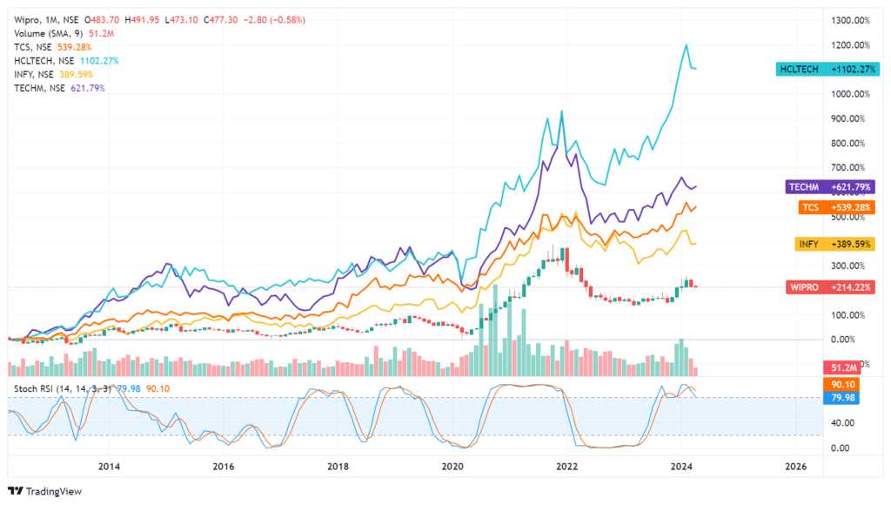Click the 90.10 Stoch RSI axis label

coord(841,385)
